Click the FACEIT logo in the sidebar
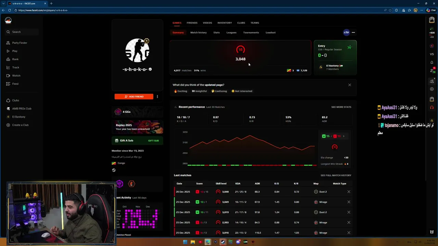 [x=8, y=20]
